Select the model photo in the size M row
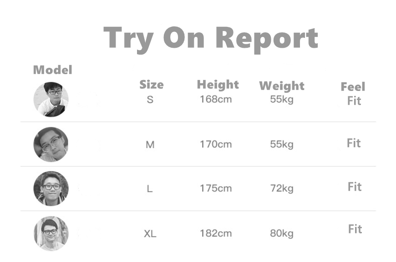Viewport: 396px width, 262px height. coord(51,144)
